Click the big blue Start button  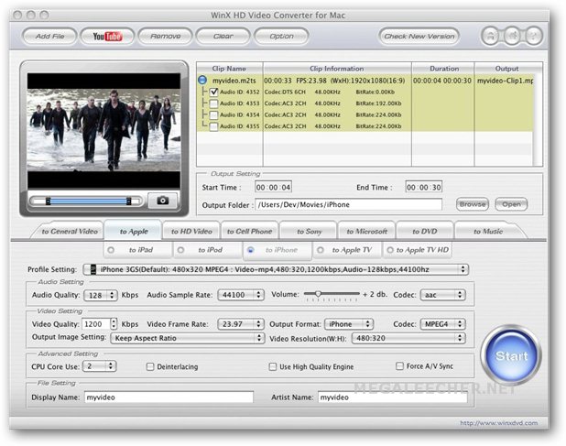click(x=511, y=355)
